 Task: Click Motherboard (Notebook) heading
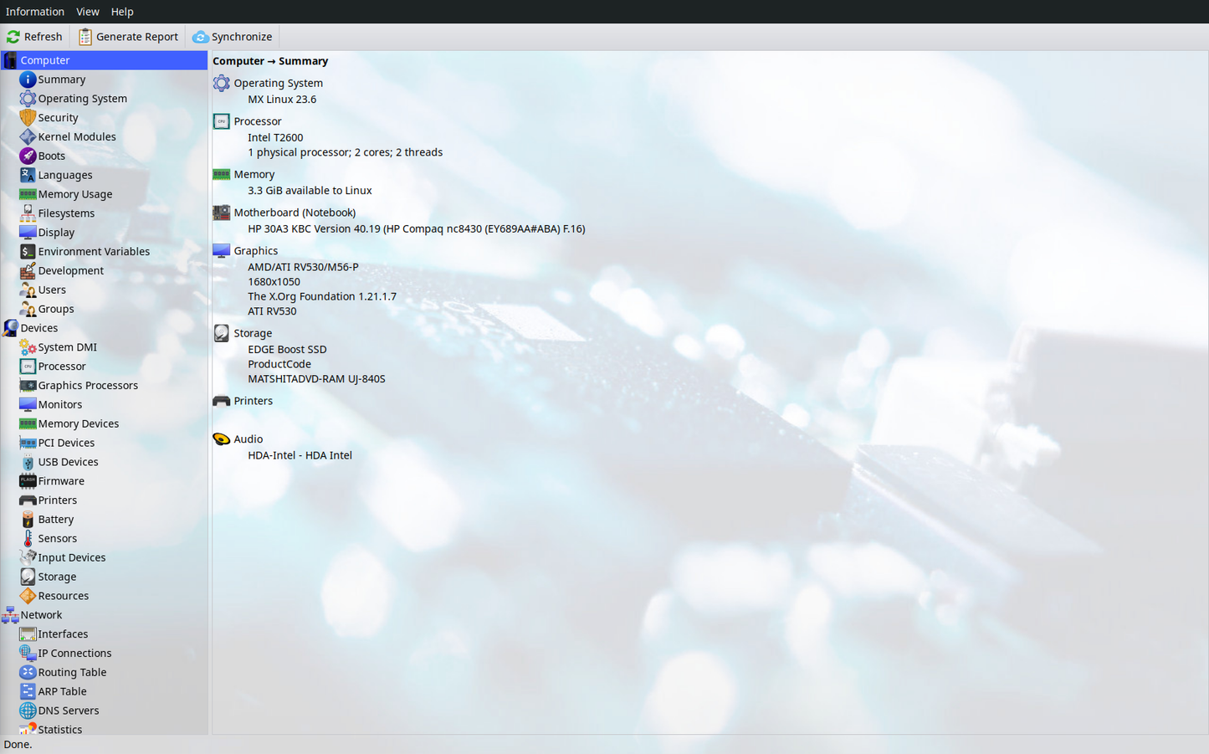click(x=295, y=213)
